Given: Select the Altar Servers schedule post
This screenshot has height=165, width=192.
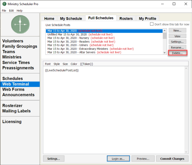Looking at the screenshot, I should coord(104,52).
